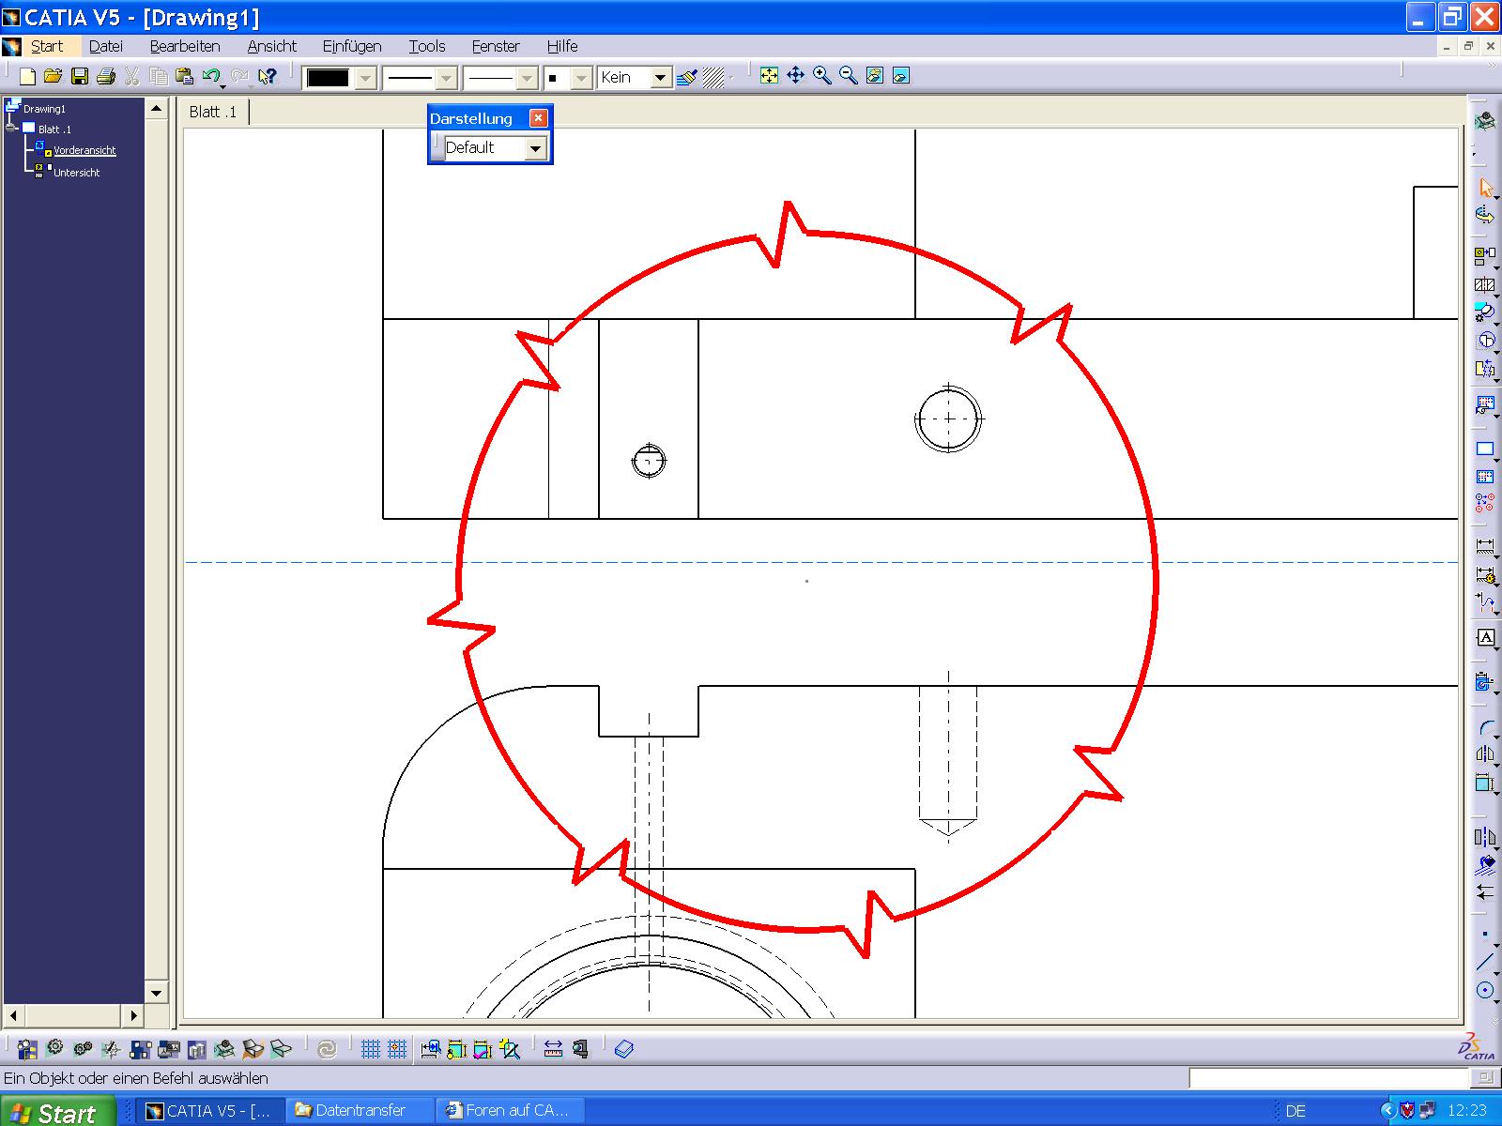
Task: Click the Fit All In icon
Action: coord(769,76)
